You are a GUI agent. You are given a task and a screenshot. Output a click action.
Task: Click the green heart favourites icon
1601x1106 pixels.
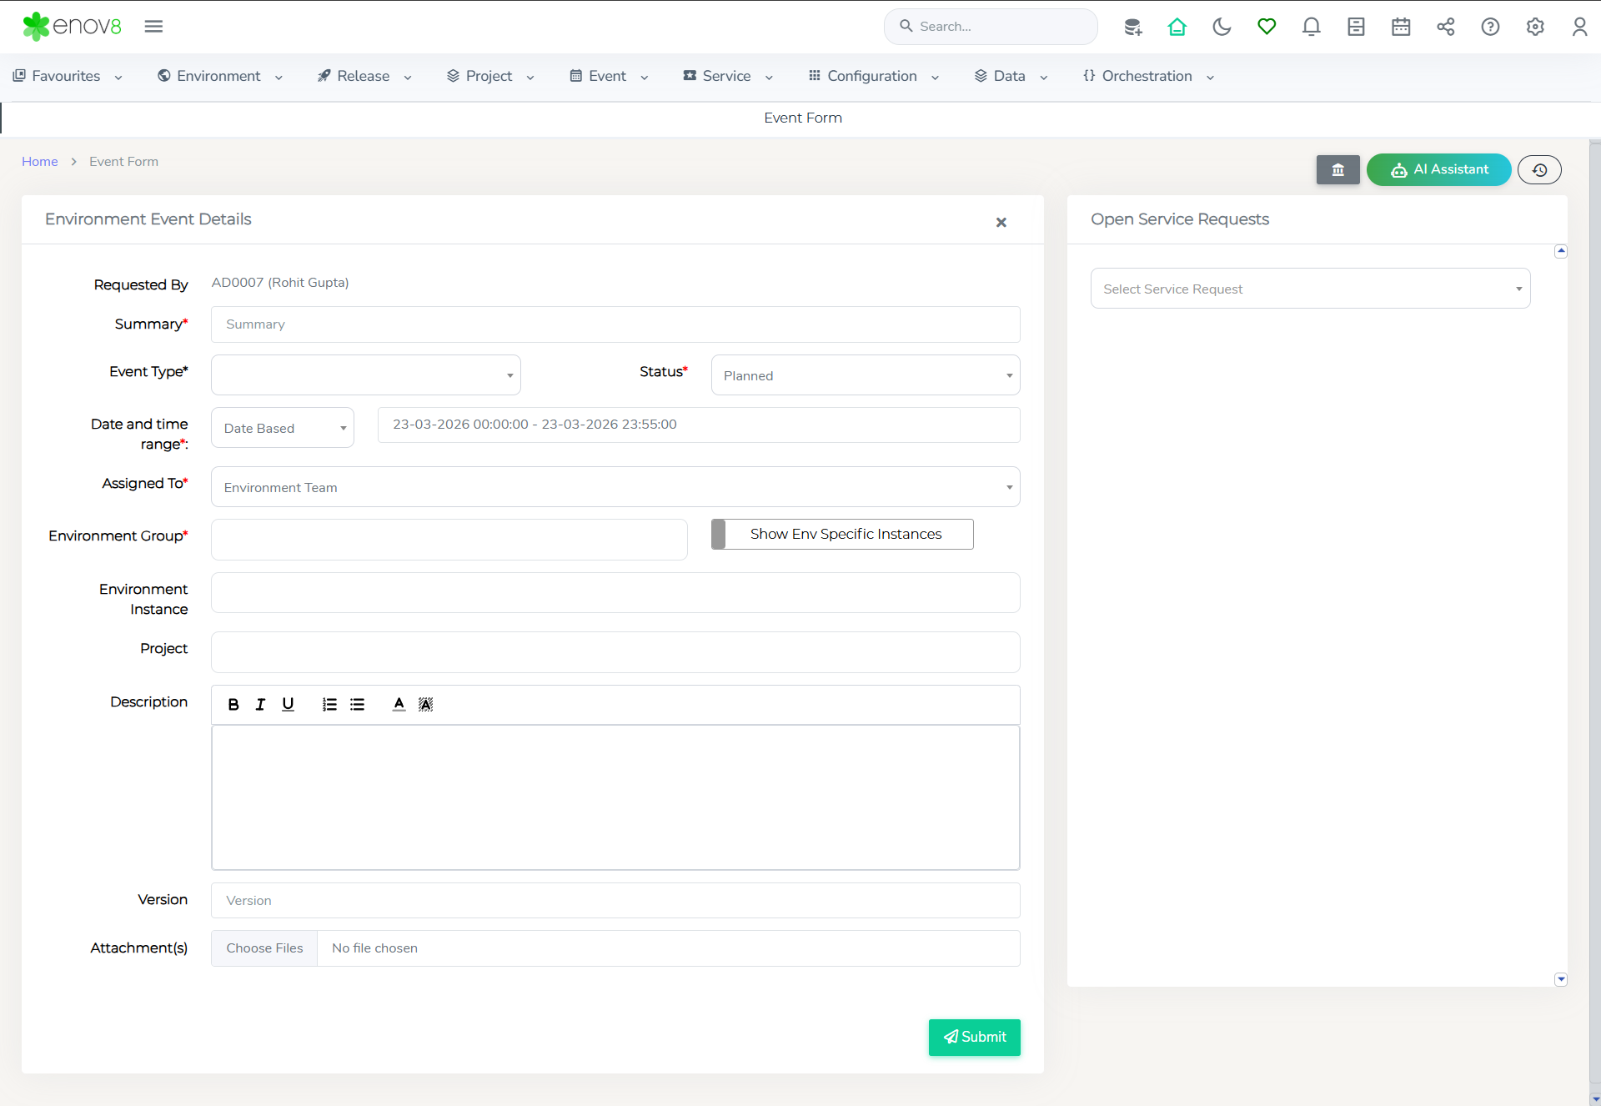tap(1267, 27)
